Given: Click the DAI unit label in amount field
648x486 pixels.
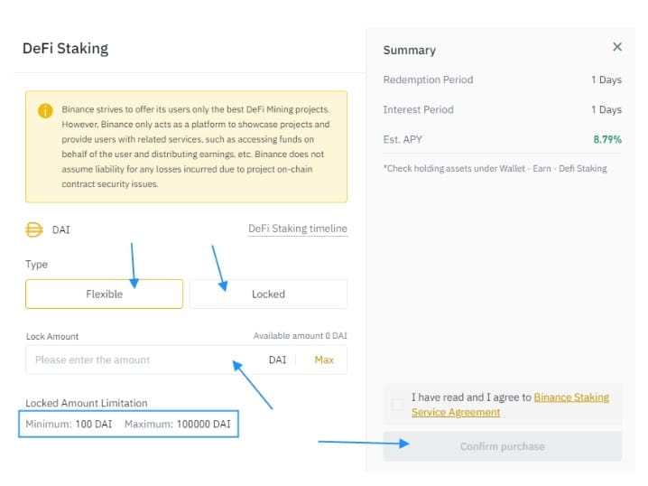Looking at the screenshot, I should [x=277, y=360].
